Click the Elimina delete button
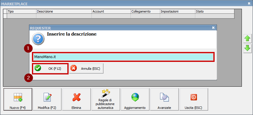This screenshot has height=115, width=253. point(77,99)
